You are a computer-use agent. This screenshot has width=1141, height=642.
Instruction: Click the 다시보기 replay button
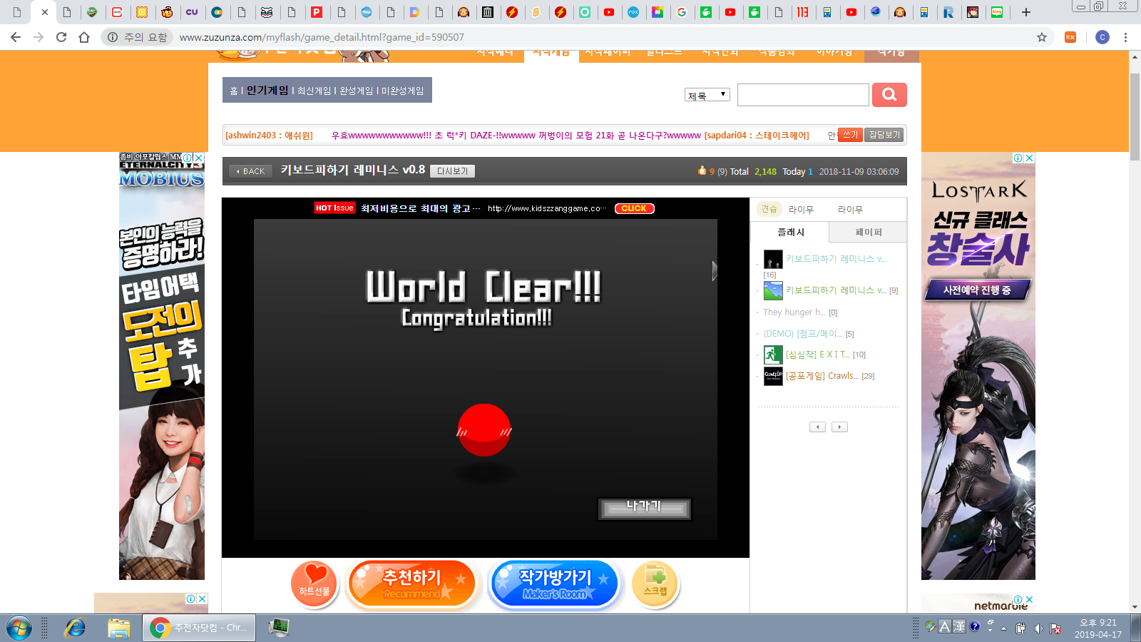click(x=453, y=171)
